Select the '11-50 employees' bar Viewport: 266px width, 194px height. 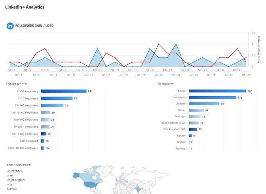pyautogui.click(x=64, y=91)
